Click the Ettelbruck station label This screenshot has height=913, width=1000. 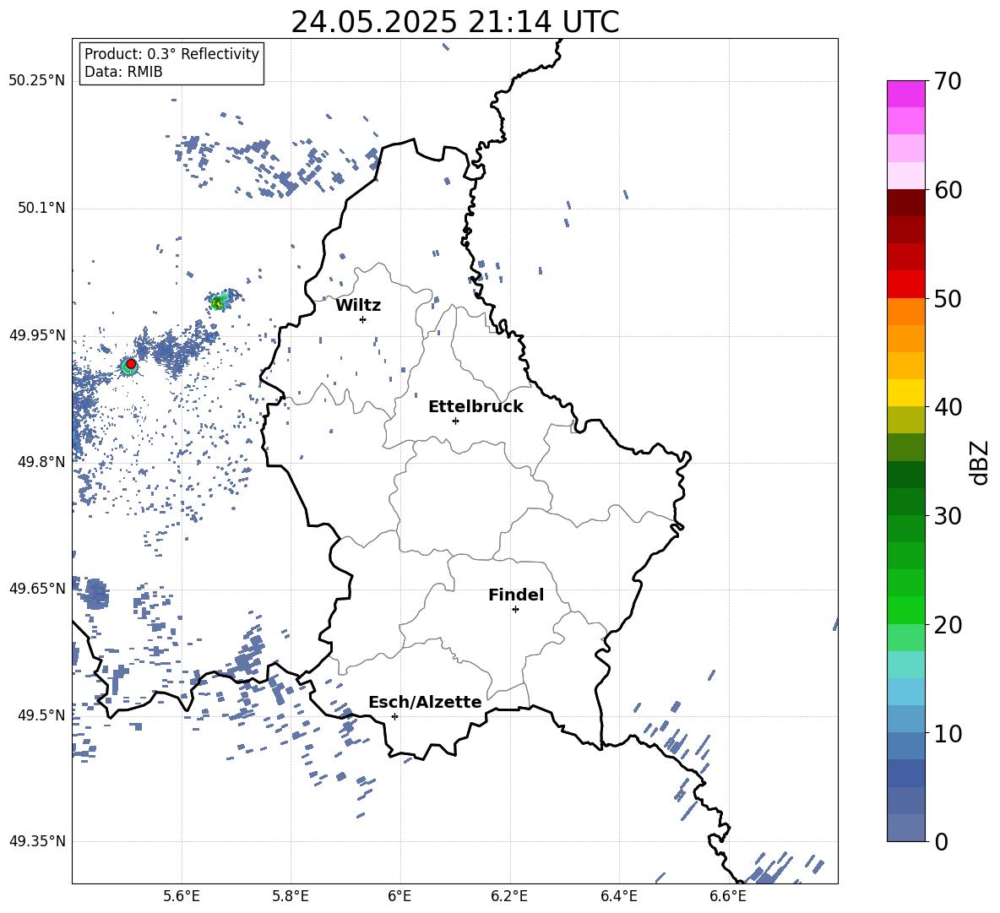pos(476,407)
